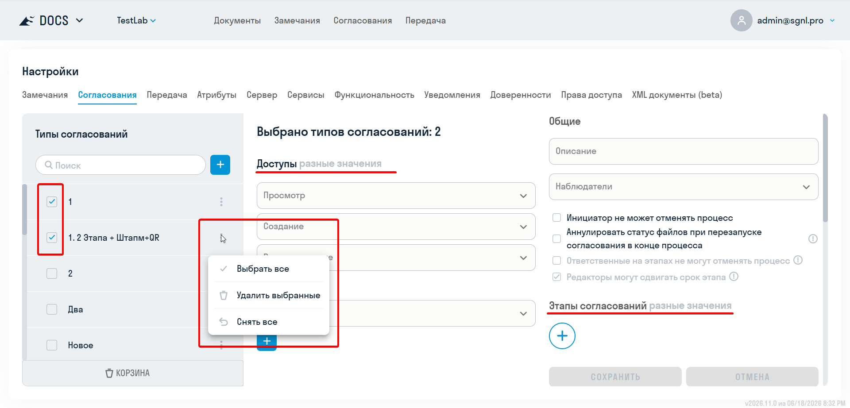850x408 pixels.
Task: Expand the admin@sgnl.pro account menu
Action: [832, 20]
